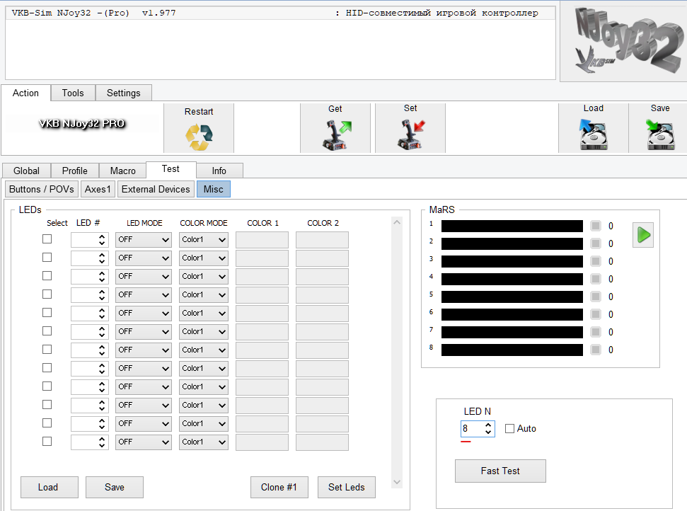The image size is (687, 511).
Task: Open the Profile tab
Action: click(x=75, y=171)
